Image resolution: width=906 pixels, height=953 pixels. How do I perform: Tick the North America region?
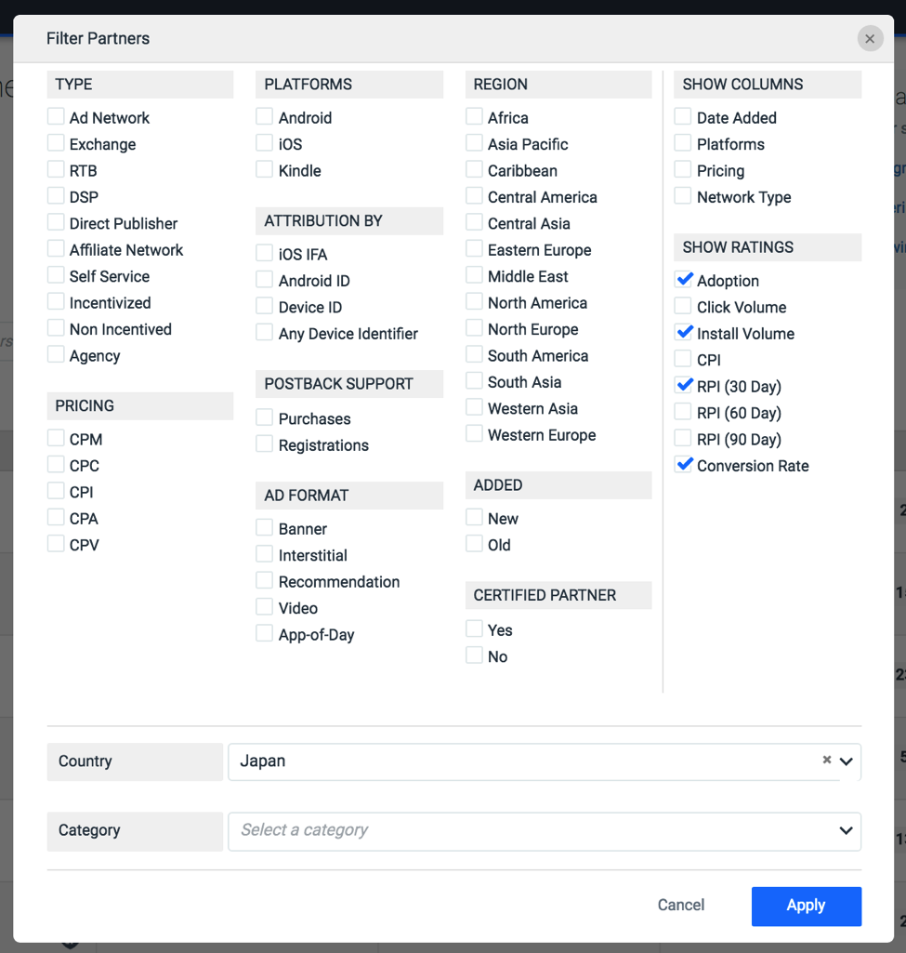pos(475,302)
